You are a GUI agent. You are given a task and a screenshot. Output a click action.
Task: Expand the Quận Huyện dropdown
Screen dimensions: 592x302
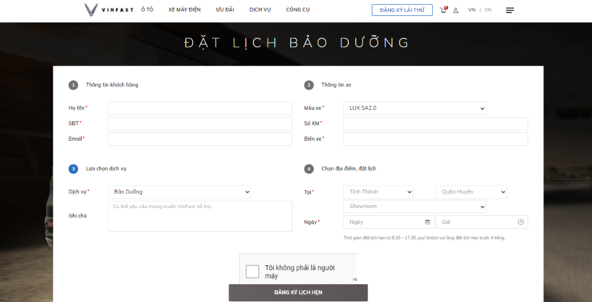pyautogui.click(x=472, y=192)
